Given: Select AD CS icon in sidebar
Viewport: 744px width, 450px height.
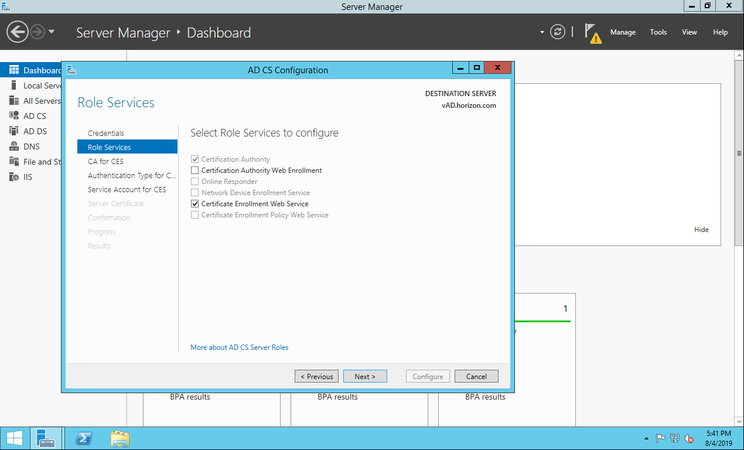Looking at the screenshot, I should pyautogui.click(x=14, y=116).
